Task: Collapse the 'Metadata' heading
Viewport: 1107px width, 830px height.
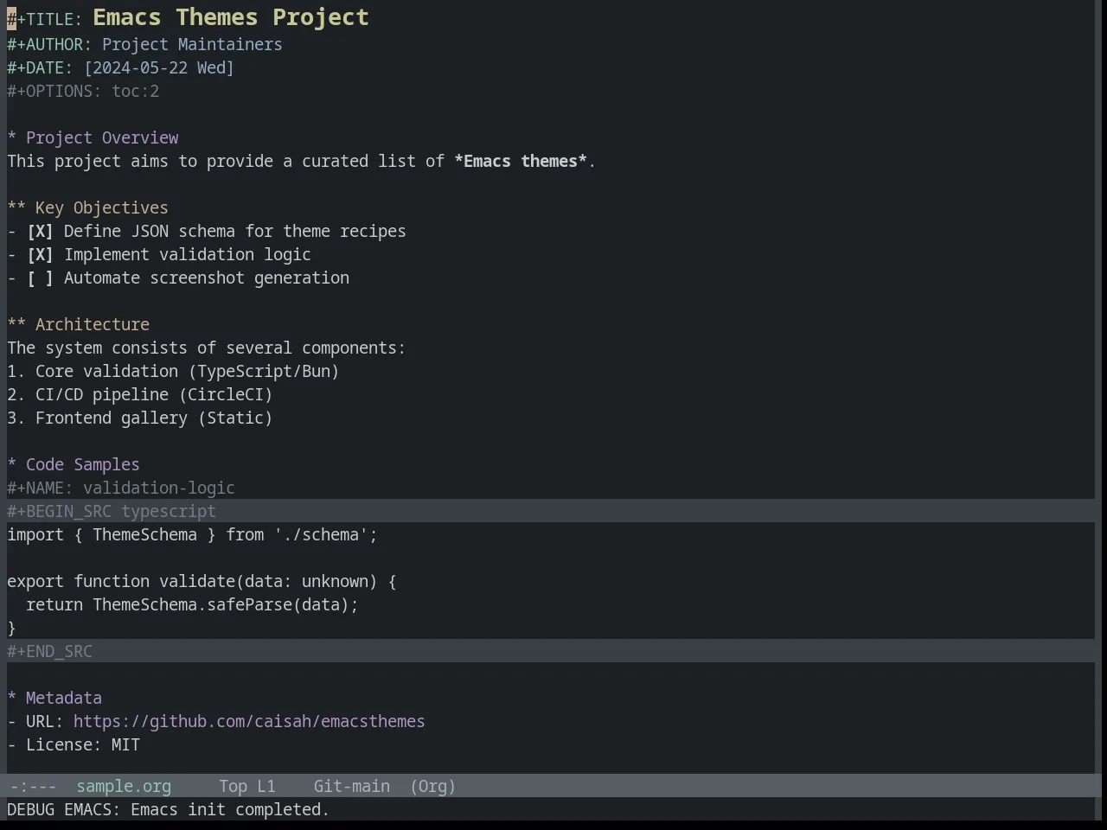Action: coord(54,698)
